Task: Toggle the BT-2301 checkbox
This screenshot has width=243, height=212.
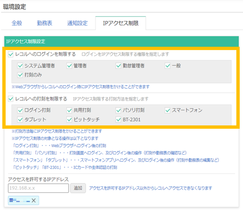Action: click(118, 120)
